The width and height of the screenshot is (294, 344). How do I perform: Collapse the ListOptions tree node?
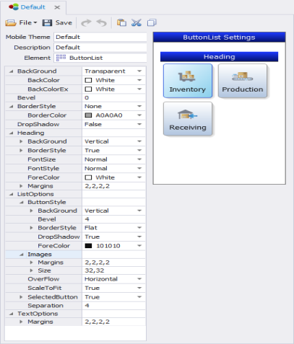click(12, 194)
